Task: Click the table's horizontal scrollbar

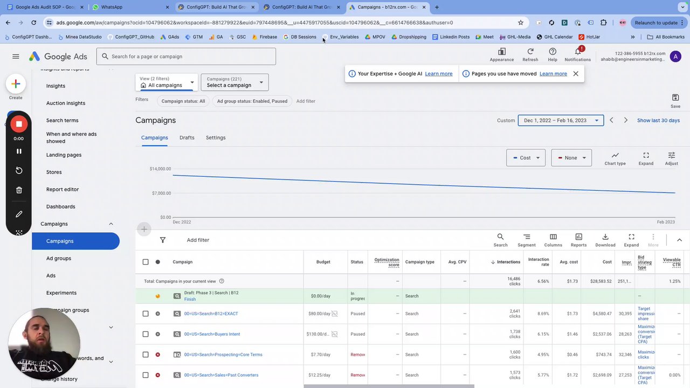Action: [x=389, y=386]
